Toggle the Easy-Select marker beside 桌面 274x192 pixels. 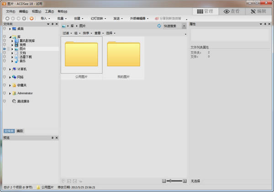(x=5, y=29)
